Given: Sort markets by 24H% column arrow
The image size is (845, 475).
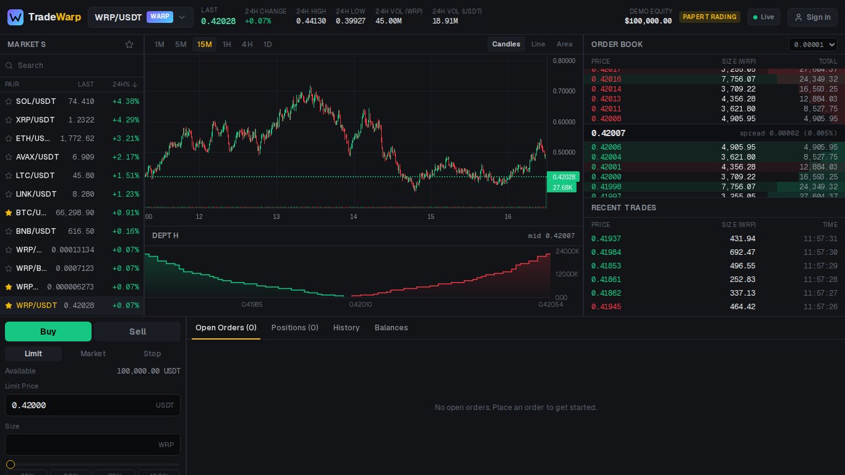Looking at the screenshot, I should (135, 84).
